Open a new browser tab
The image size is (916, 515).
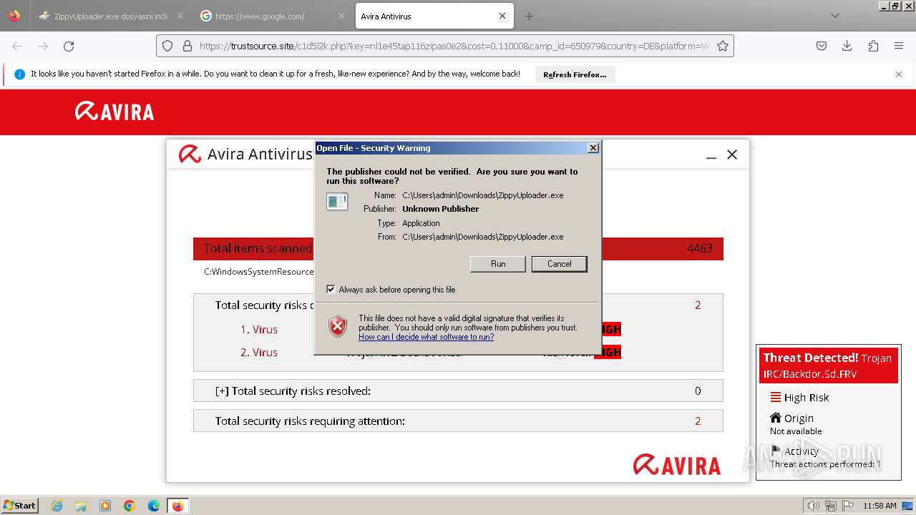(x=529, y=16)
